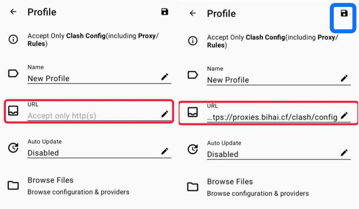Open Browse Files in right screen

tap(258, 187)
